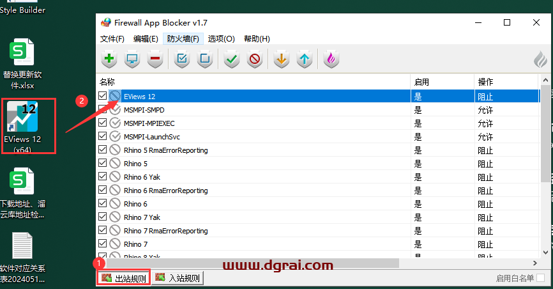Select the 软件对应关系表 text document icon
Viewport: 553px width, 289px height.
(x=22, y=258)
